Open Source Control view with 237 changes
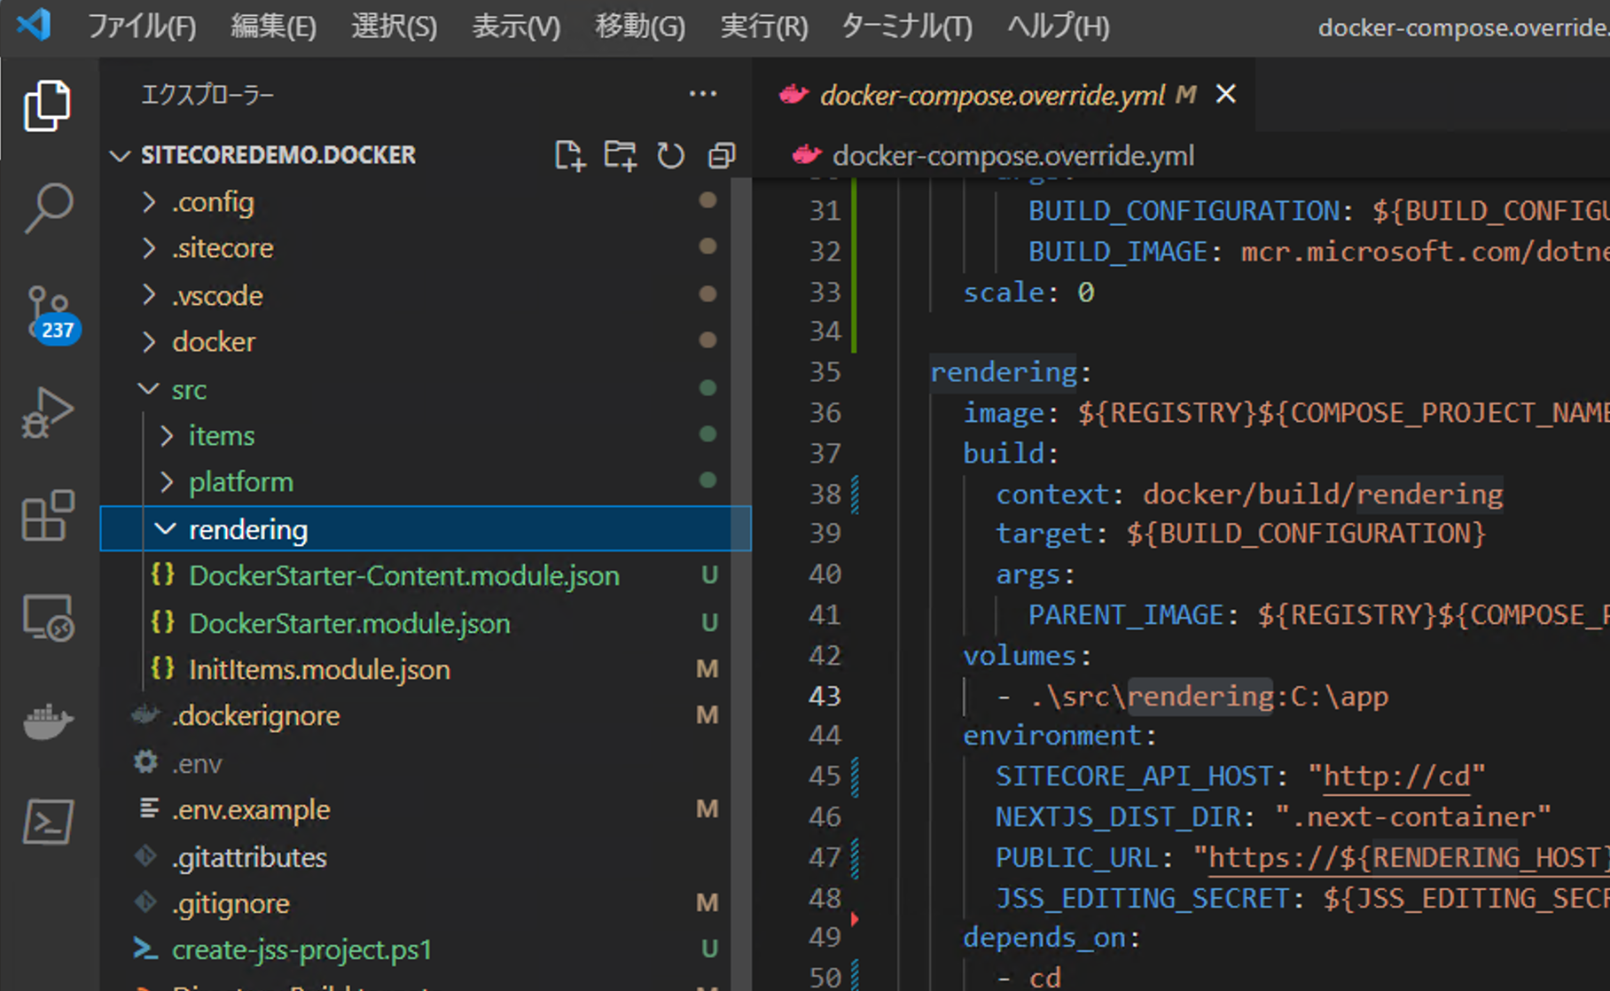This screenshot has height=991, width=1610. [x=51, y=314]
